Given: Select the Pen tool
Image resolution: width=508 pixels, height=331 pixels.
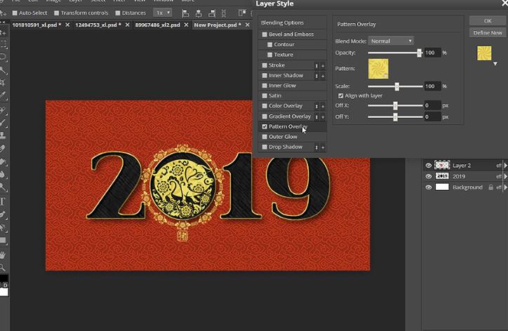Looking at the screenshot, I should click(3, 215).
